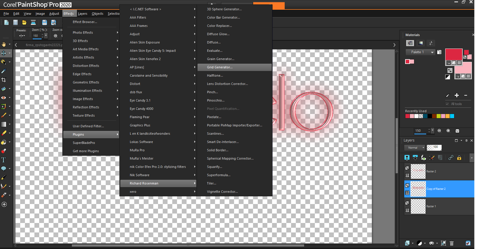Delete layer with trash can icon
Screen dimensions: 477x249
452,243
